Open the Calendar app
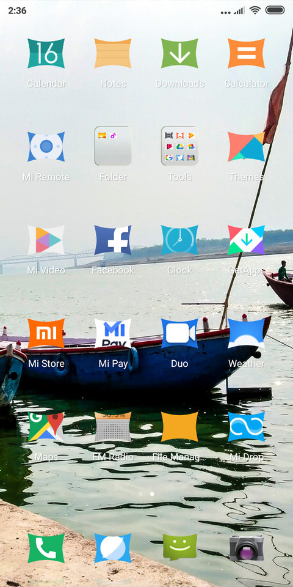The height and width of the screenshot is (587, 293). coord(46,53)
